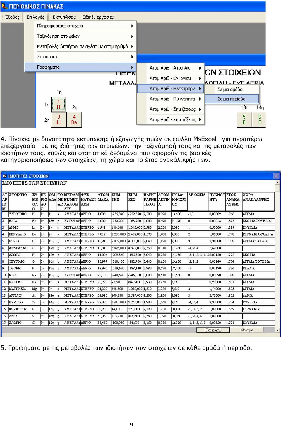Select the ΧΛΩΡΙΟ row name cell
The height and width of the screenshot is (427, 281).
(20, 323)
